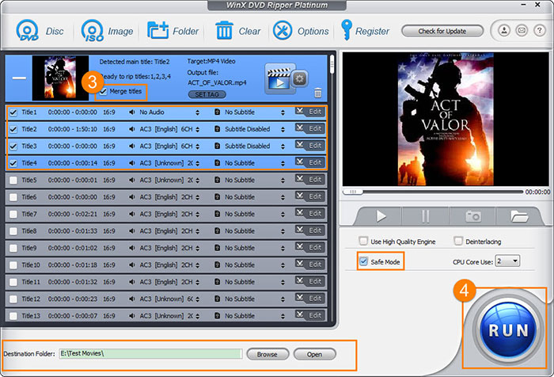This screenshot has height=377, width=554.
Task: Open help question mark icon
Action: click(x=540, y=31)
